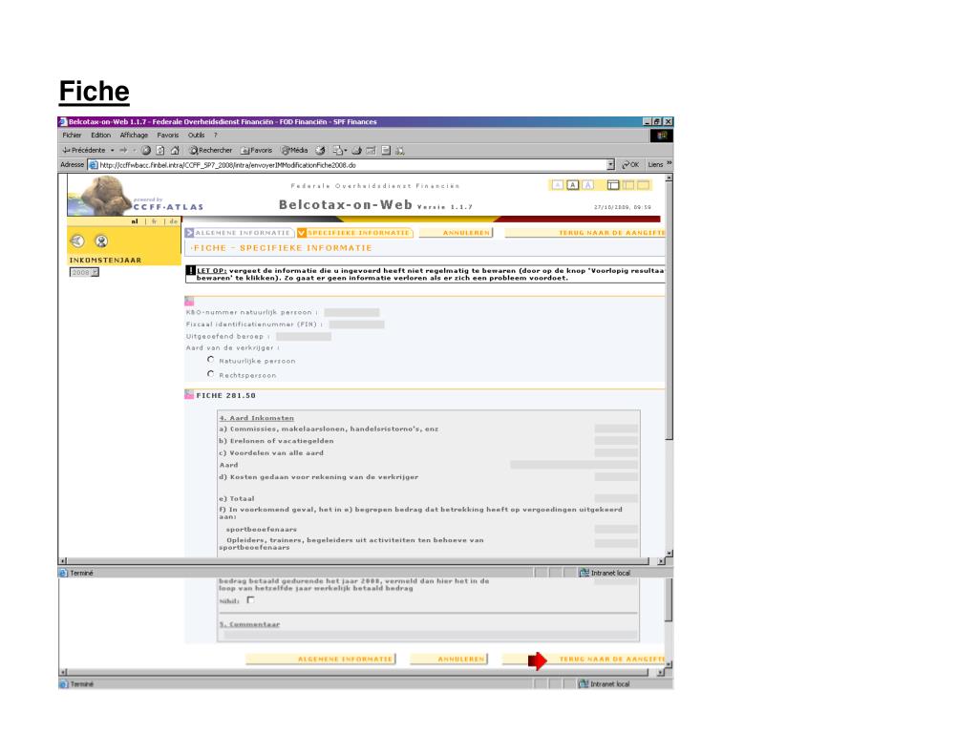Click the back arrow icon in the yellow sidebar
The width and height of the screenshot is (978, 733).
point(77,241)
